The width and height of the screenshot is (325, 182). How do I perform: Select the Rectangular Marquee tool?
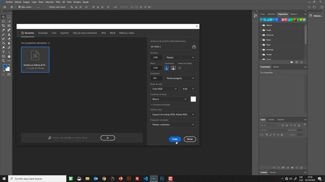(x=9, y=17)
